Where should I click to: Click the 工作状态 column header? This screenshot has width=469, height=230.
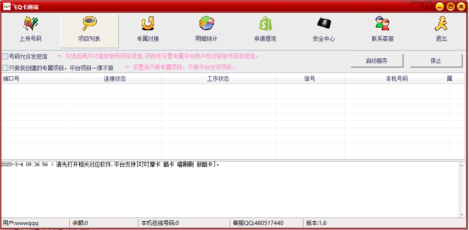pos(218,79)
